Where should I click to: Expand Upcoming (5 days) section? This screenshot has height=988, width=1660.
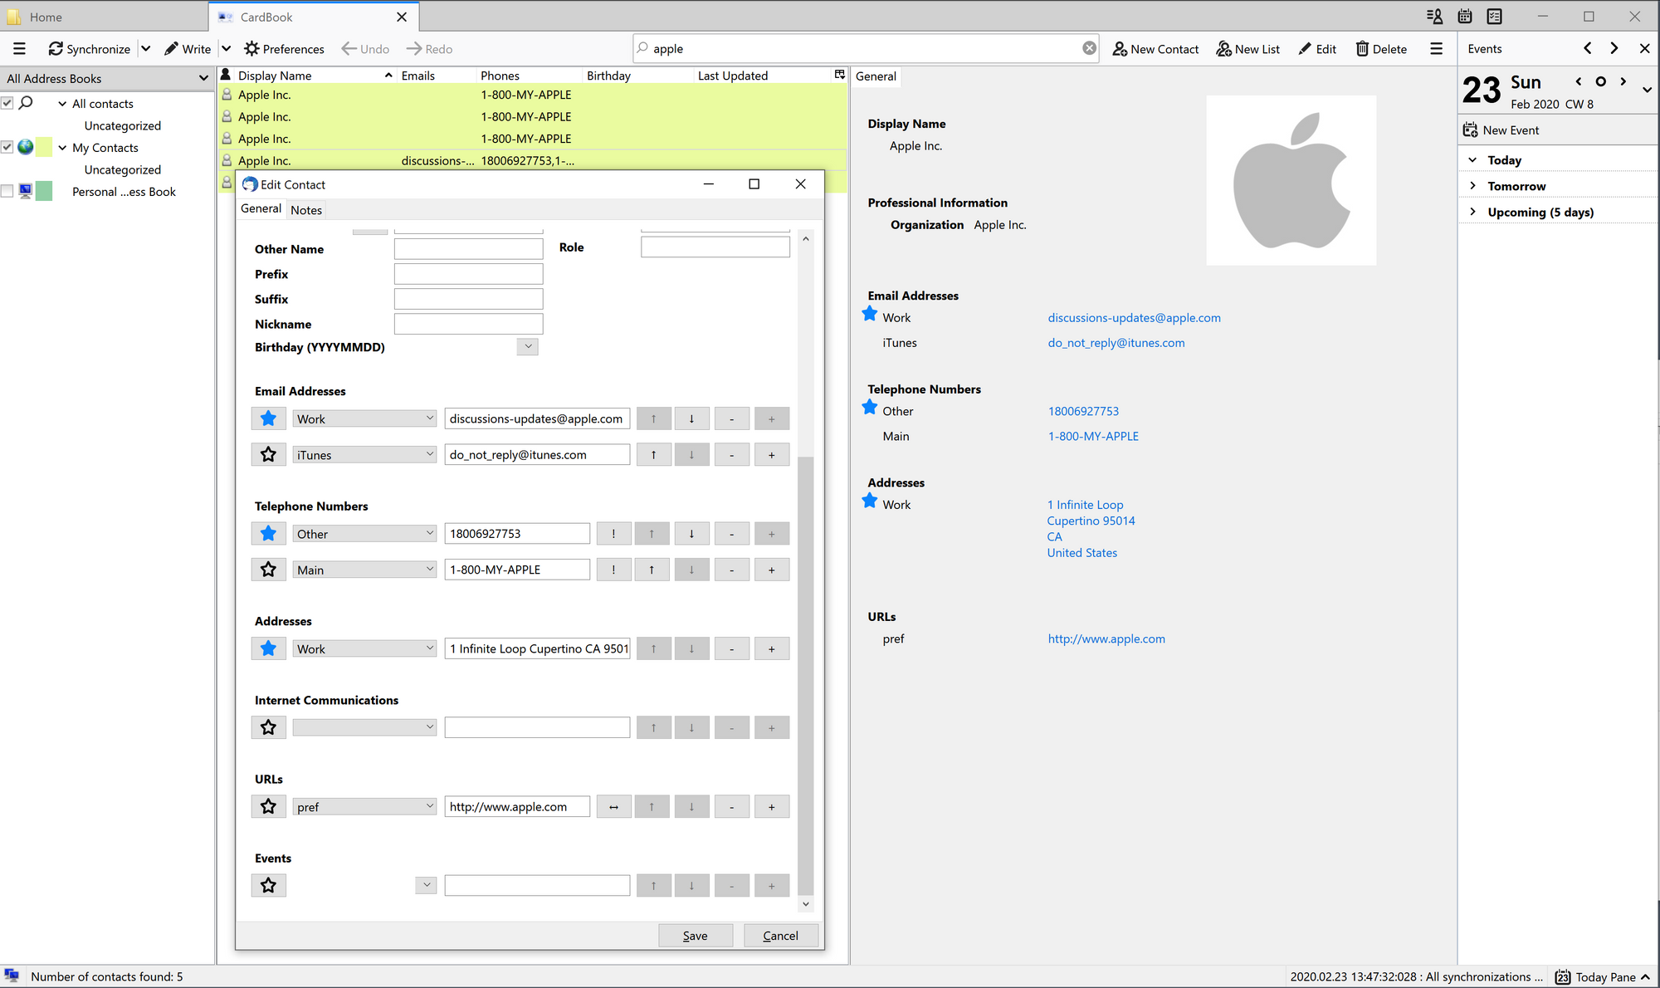pyautogui.click(x=1473, y=212)
